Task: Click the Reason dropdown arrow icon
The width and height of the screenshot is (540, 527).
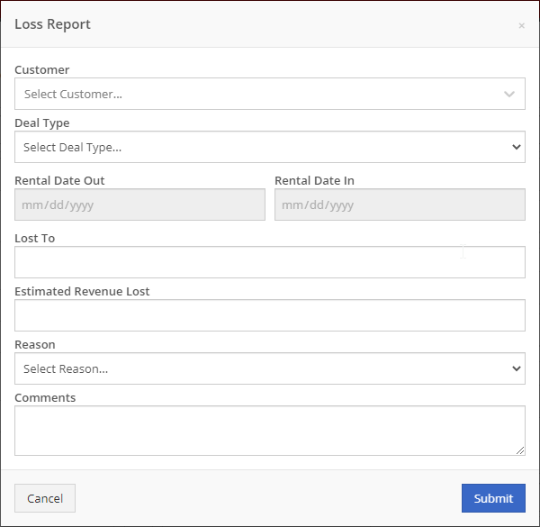Action: (517, 368)
